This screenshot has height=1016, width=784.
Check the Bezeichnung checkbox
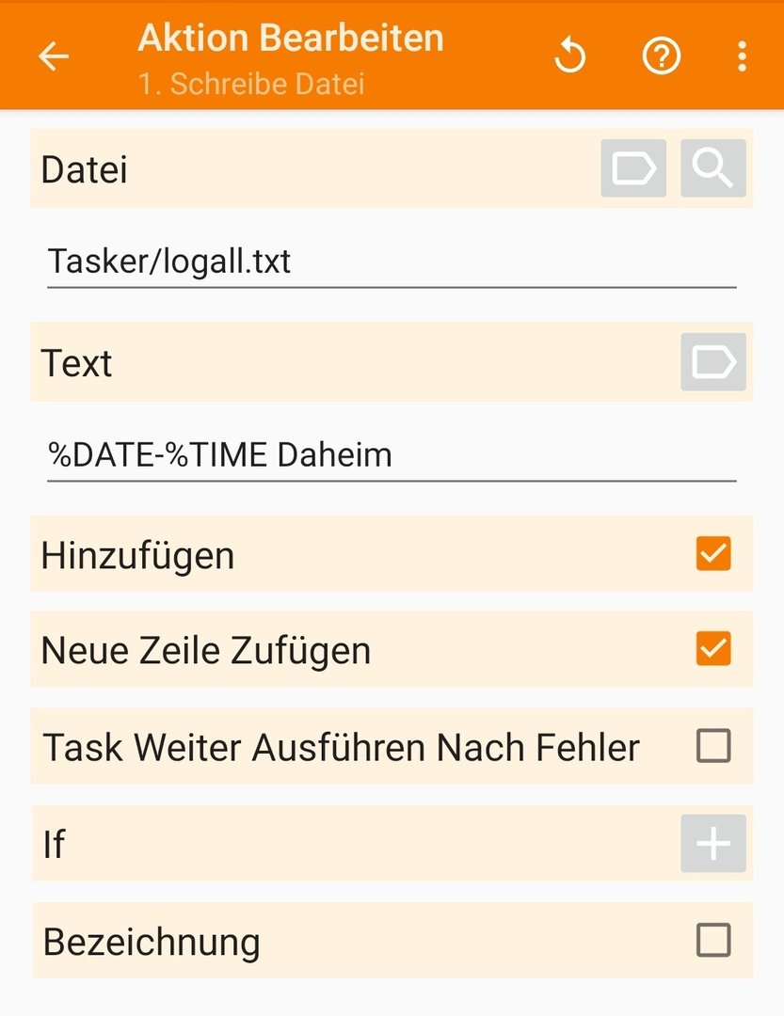(713, 940)
